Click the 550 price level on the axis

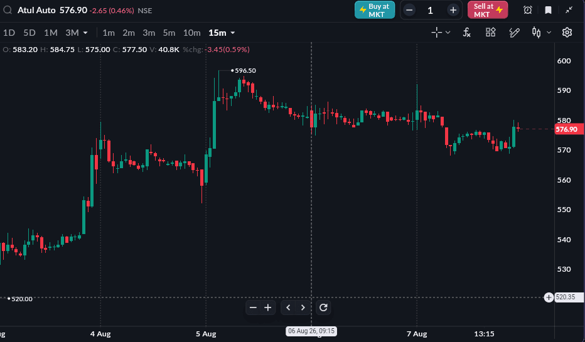(x=564, y=210)
